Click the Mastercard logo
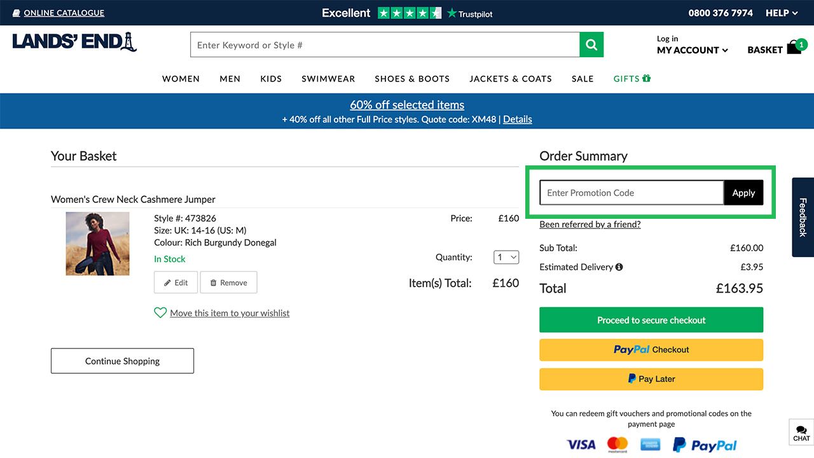814x458 pixels. tap(617, 444)
